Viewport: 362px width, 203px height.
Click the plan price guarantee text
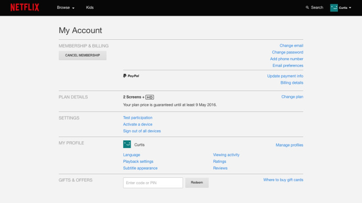169,105
